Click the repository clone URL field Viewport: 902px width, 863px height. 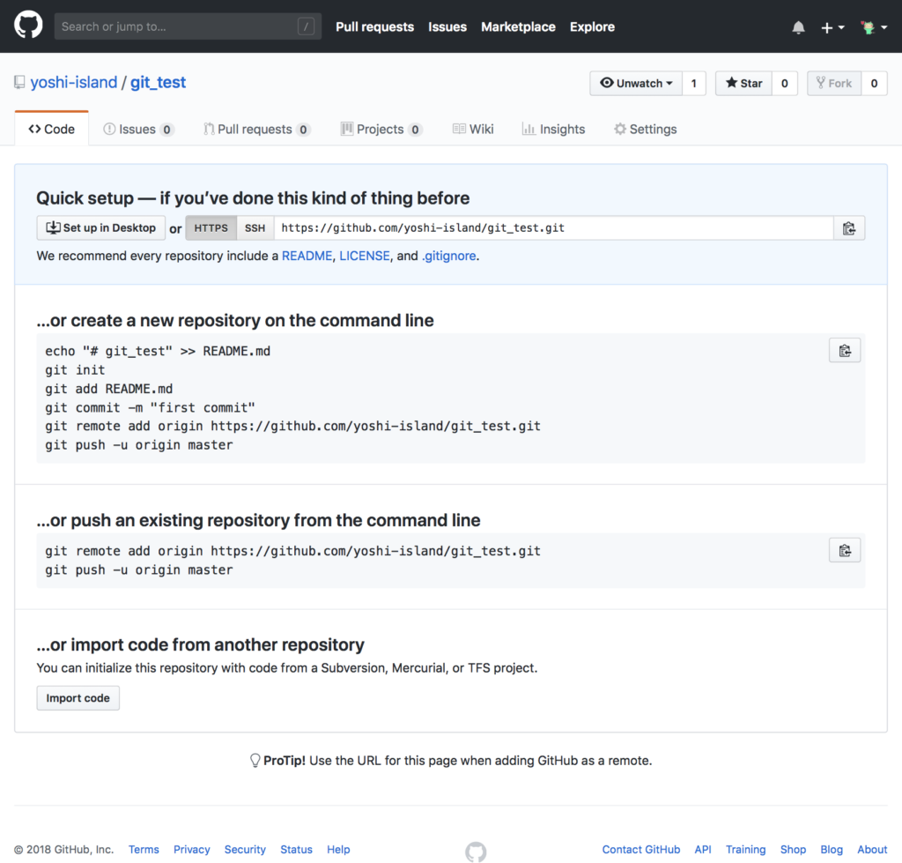point(553,228)
